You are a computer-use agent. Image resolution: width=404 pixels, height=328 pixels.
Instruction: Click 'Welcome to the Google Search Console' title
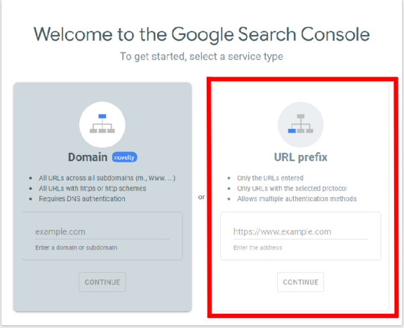pos(202,34)
